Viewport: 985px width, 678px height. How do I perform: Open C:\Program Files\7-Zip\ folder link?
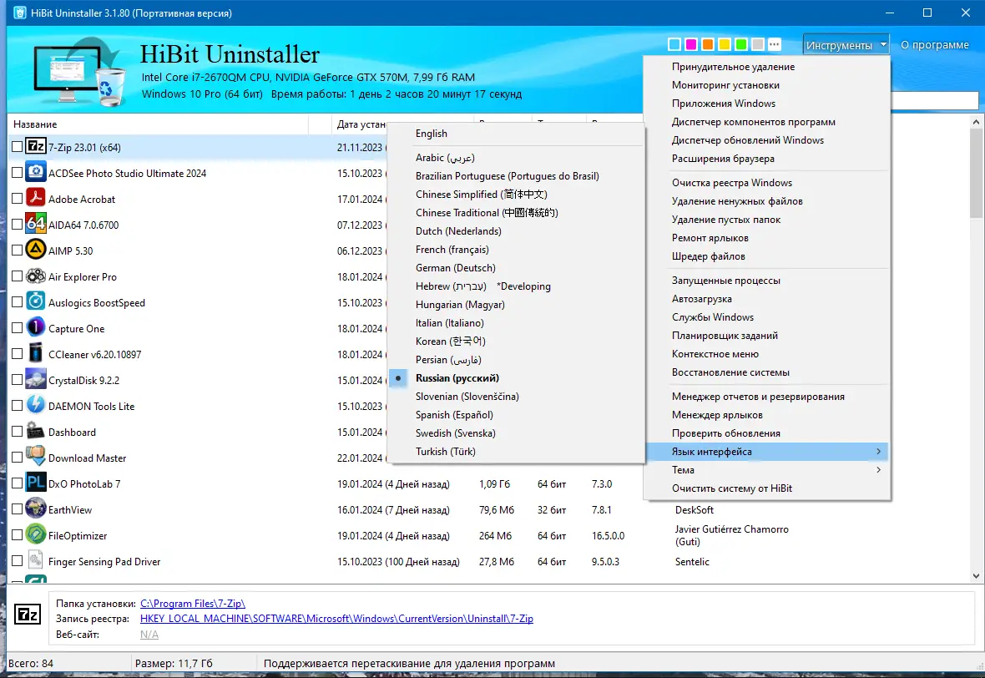point(192,603)
